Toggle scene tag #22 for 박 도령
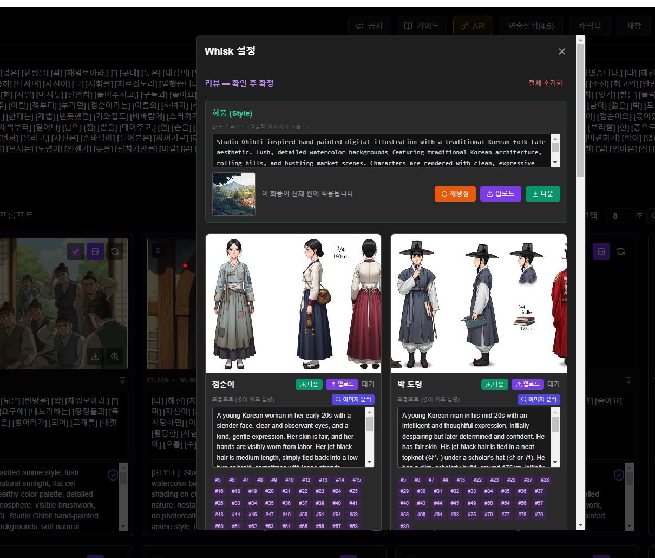 (477, 480)
